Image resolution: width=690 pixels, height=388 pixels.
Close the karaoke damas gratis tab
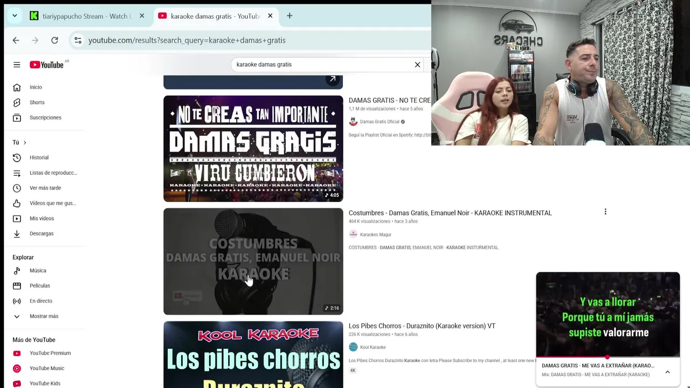(270, 16)
